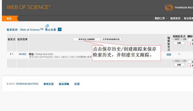Click the 组配 button in table header
This screenshot has height=111, width=193.
point(179,43)
